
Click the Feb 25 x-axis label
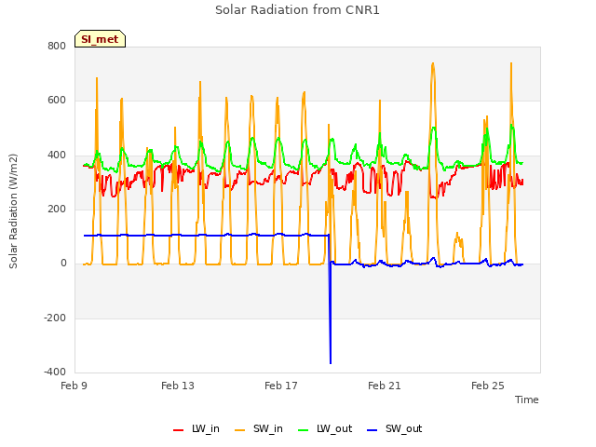pyautogui.click(x=488, y=386)
